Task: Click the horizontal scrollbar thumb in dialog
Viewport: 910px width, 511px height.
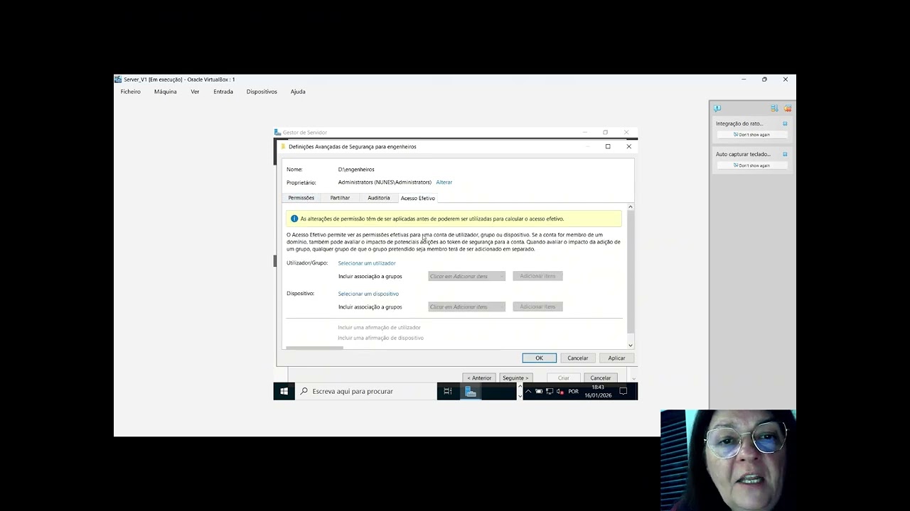Action: tap(314, 348)
